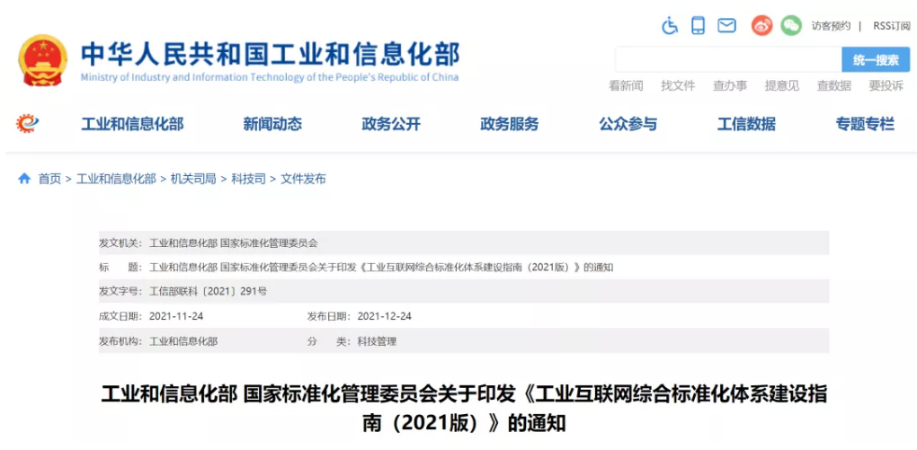Type in the search input field

[x=727, y=60]
